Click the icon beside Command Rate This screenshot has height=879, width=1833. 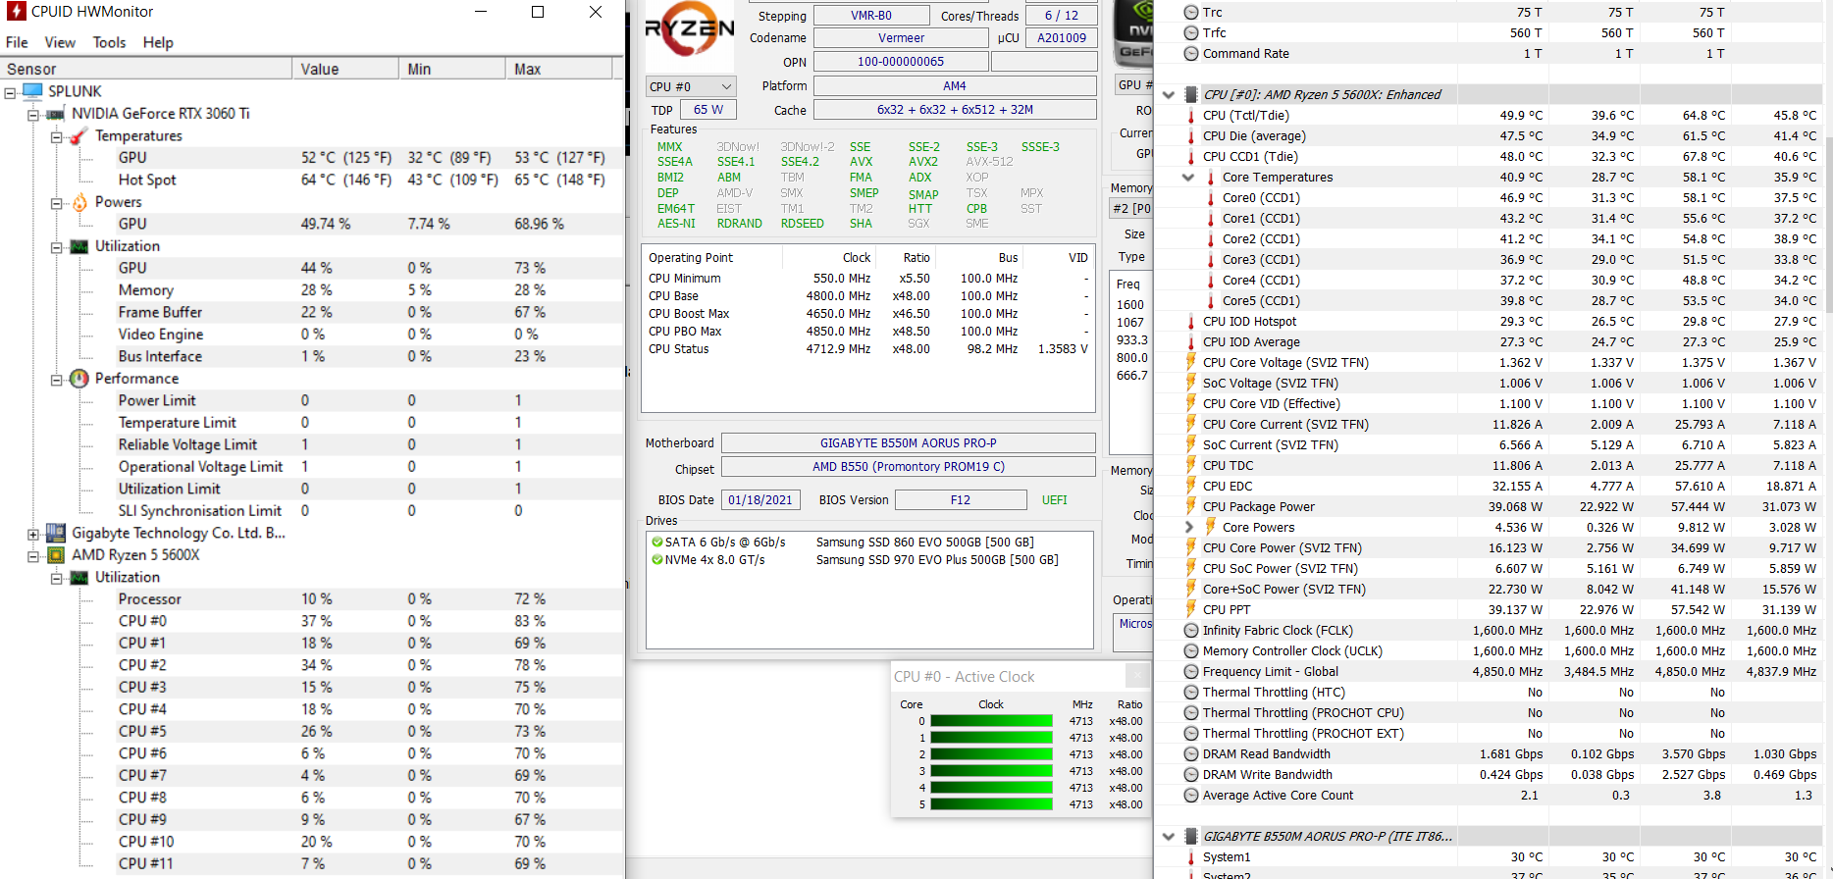pyautogui.click(x=1191, y=54)
